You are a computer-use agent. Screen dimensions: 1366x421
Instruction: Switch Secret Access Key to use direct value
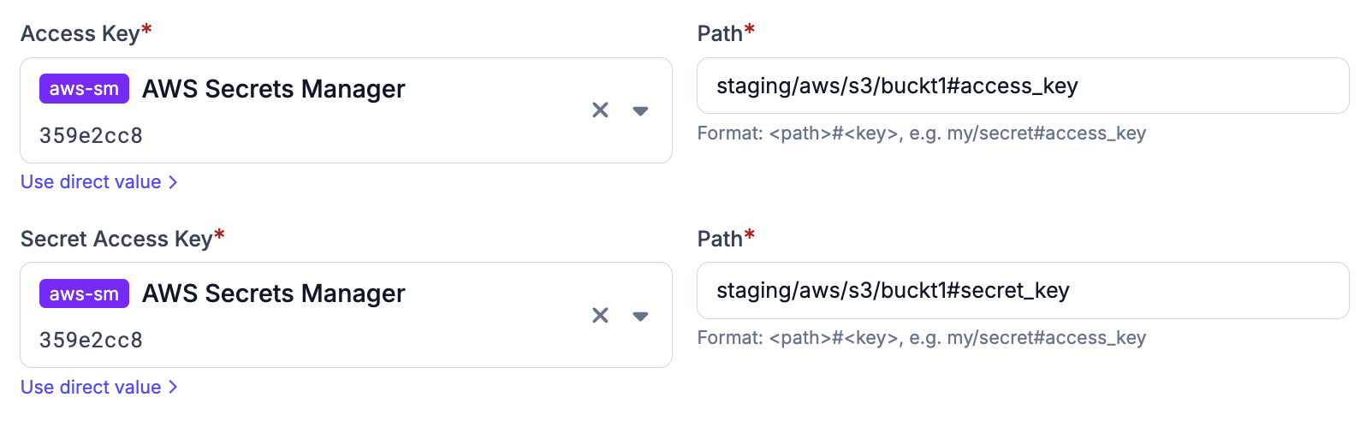click(99, 387)
